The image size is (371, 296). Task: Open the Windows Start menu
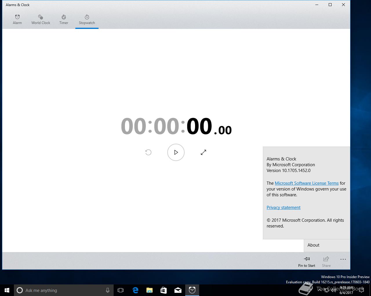[7, 290]
